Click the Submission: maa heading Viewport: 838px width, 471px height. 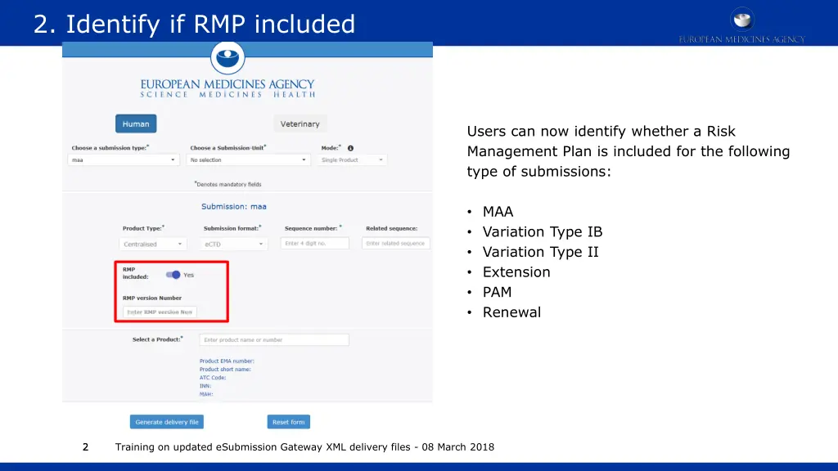pyautogui.click(x=233, y=207)
